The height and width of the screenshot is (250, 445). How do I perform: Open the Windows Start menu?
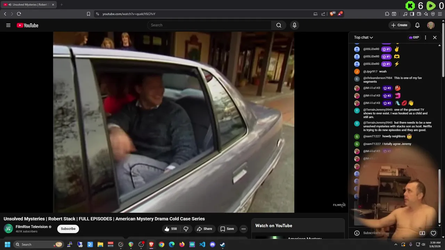(x=7, y=244)
